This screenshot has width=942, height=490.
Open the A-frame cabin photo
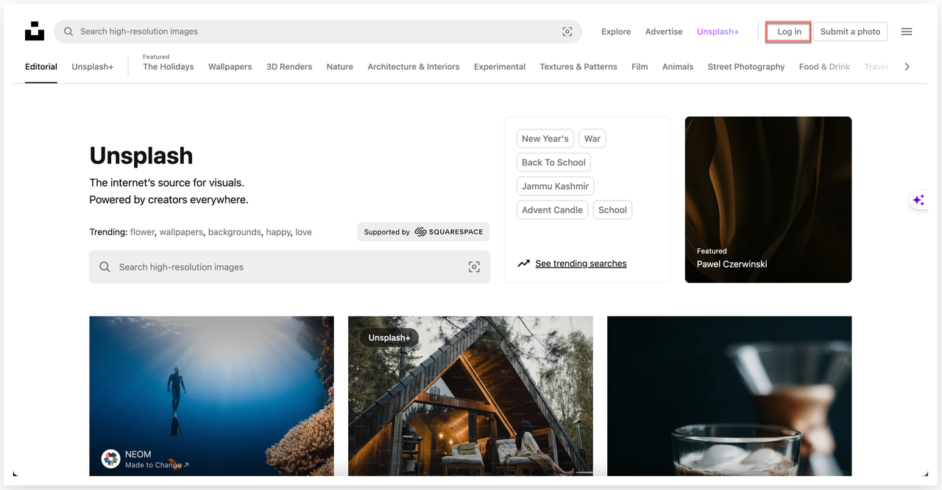(470, 396)
